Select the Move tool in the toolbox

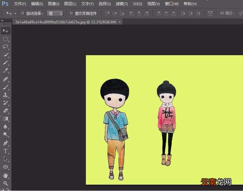pos(6,31)
